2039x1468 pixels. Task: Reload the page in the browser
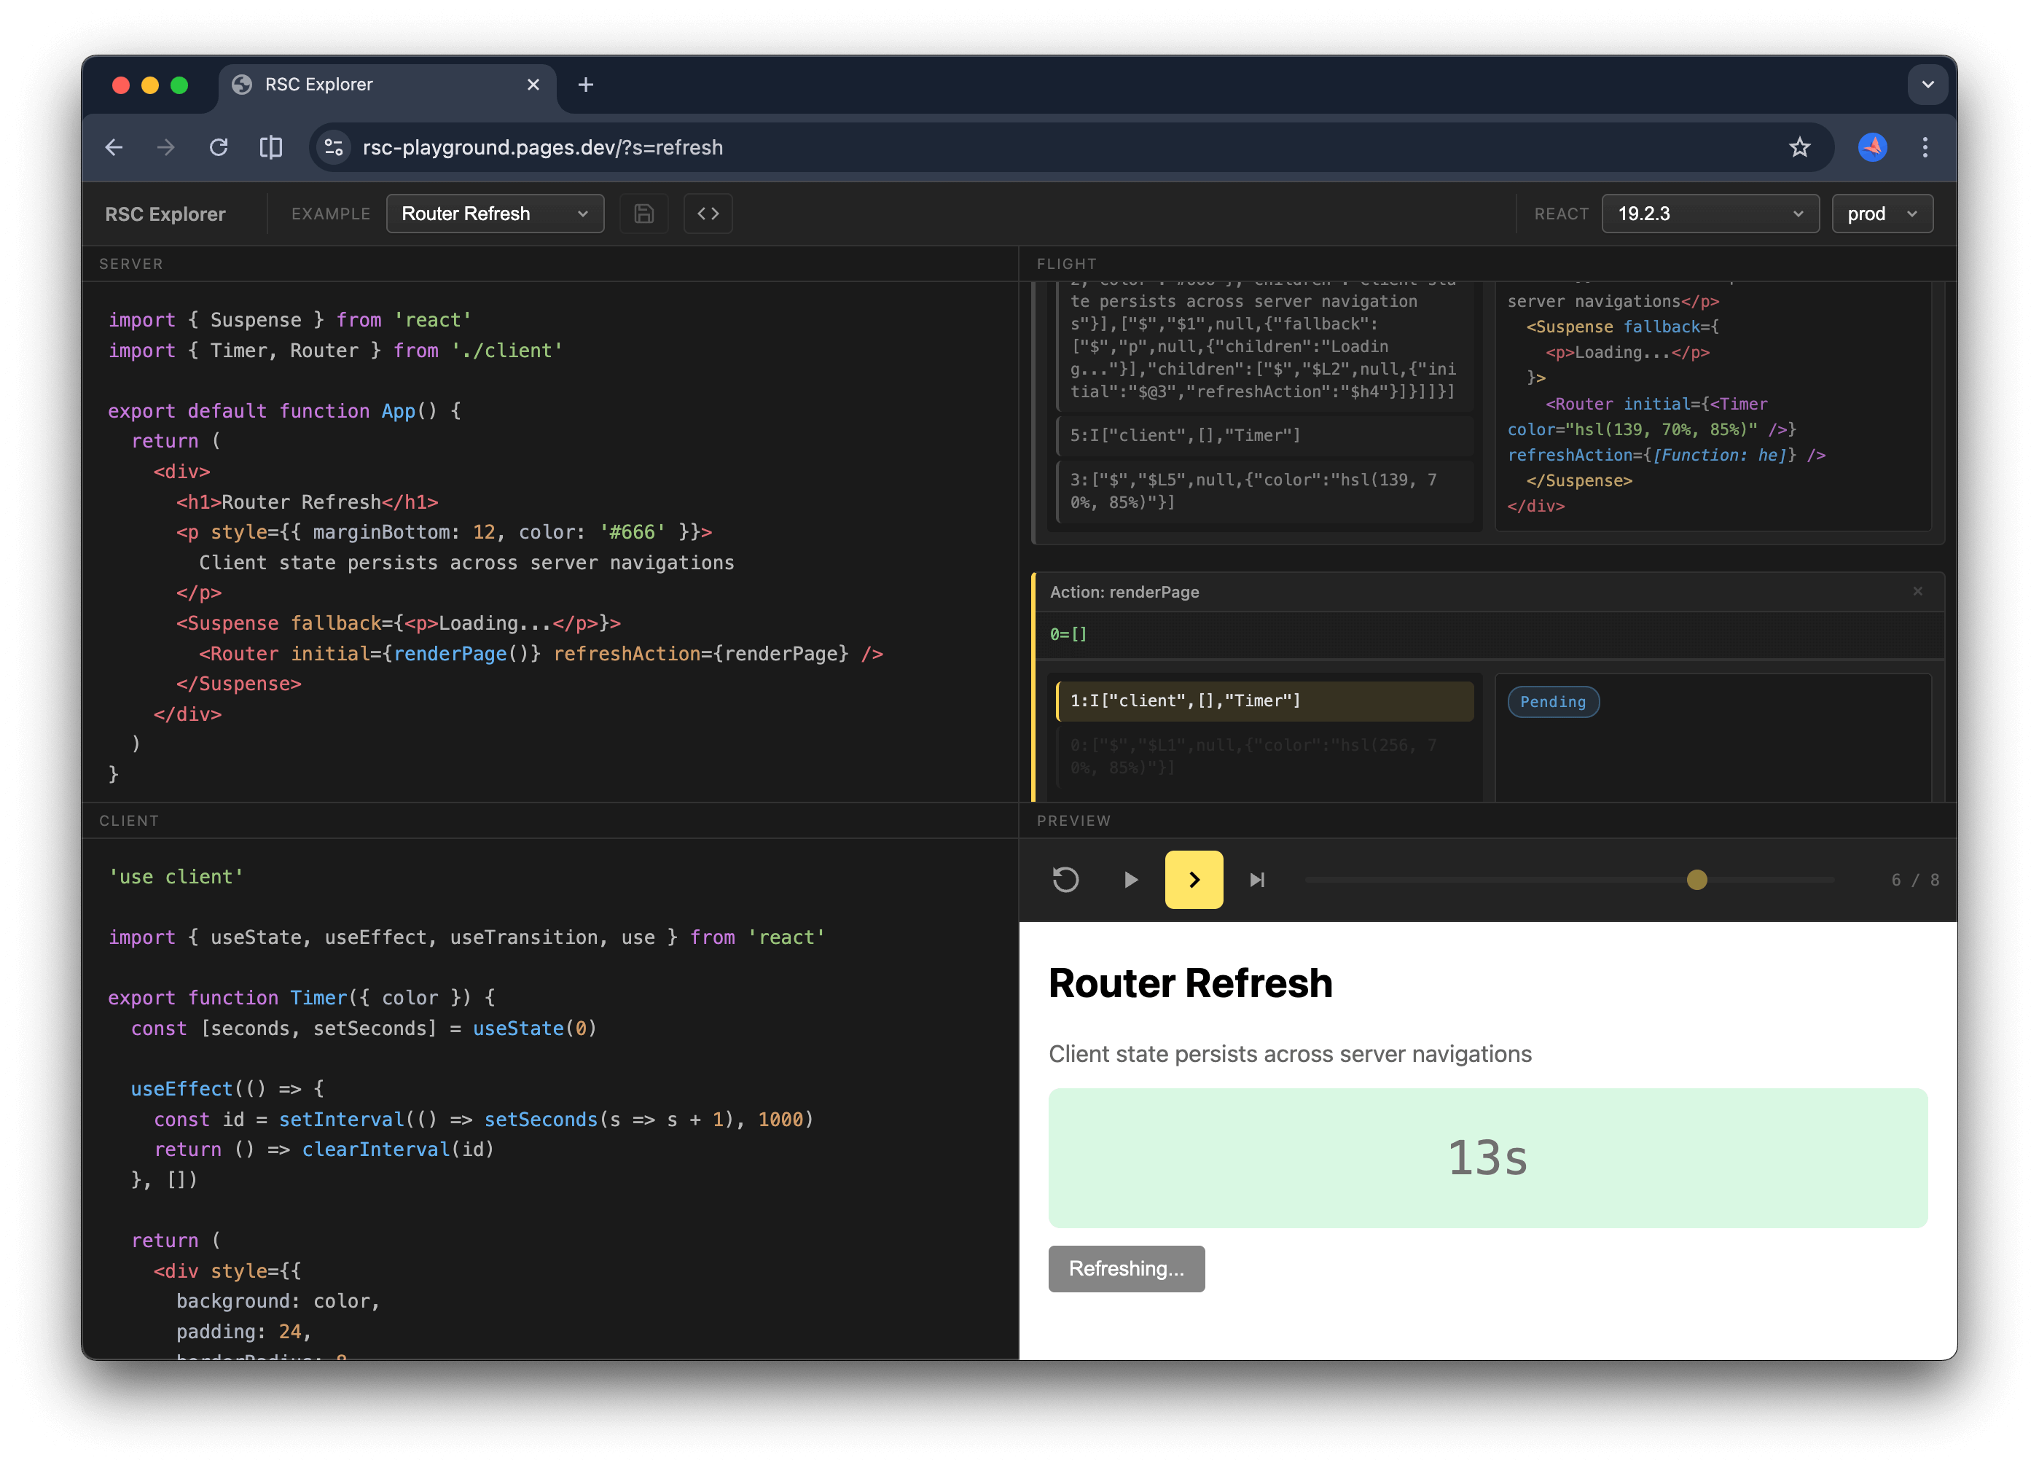click(218, 147)
